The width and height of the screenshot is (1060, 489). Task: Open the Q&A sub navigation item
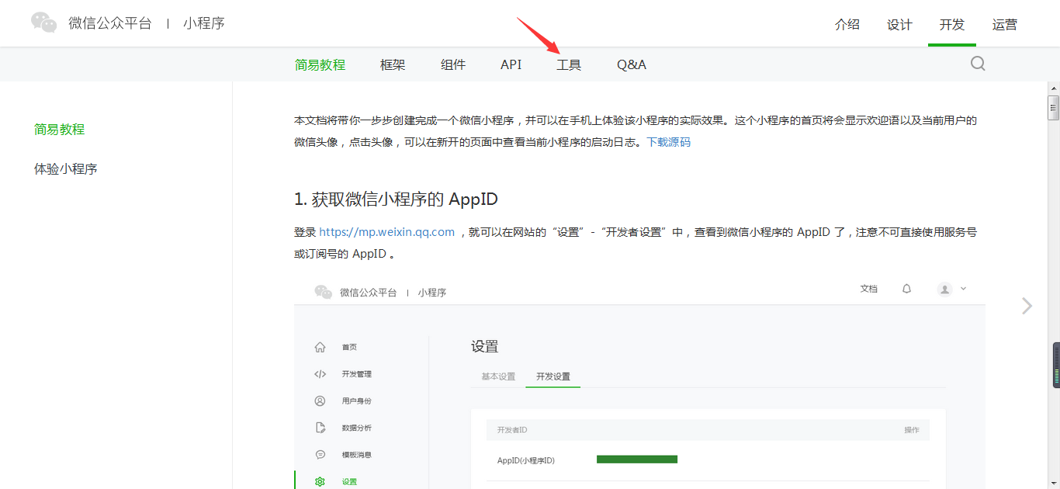tap(632, 64)
